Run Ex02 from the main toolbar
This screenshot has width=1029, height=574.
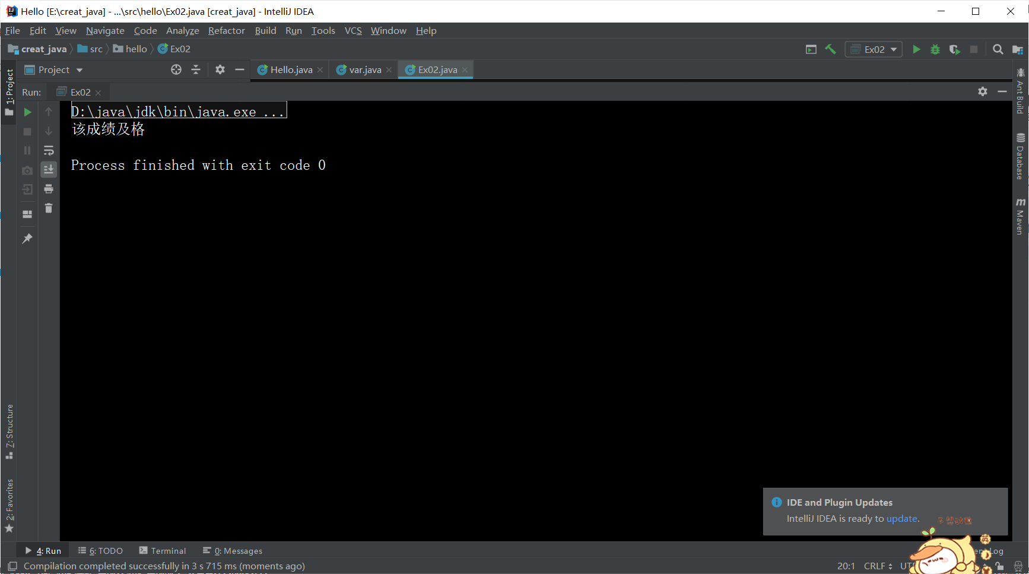[x=916, y=49]
